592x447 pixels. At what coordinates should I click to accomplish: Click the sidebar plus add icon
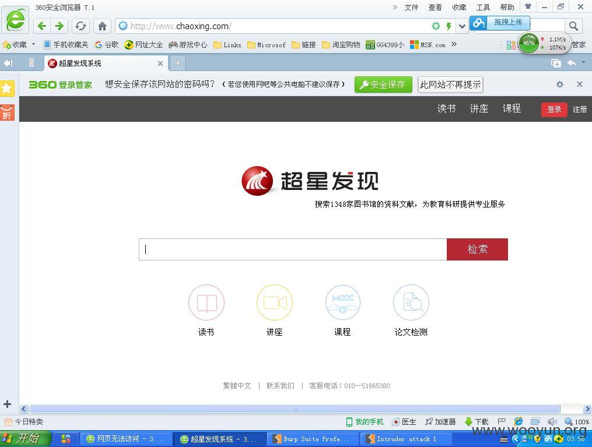[x=7, y=404]
